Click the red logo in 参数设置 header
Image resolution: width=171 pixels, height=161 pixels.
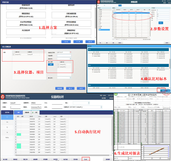pyautogui.click(x=99, y=2)
